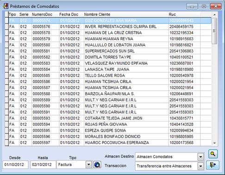Click the Desde date field 01/10/2012
Image resolution: width=225 pixels, height=175 pixels.
pos(15,164)
